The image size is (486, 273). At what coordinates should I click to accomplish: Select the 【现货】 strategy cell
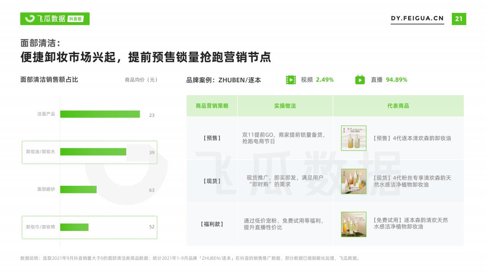click(x=212, y=181)
